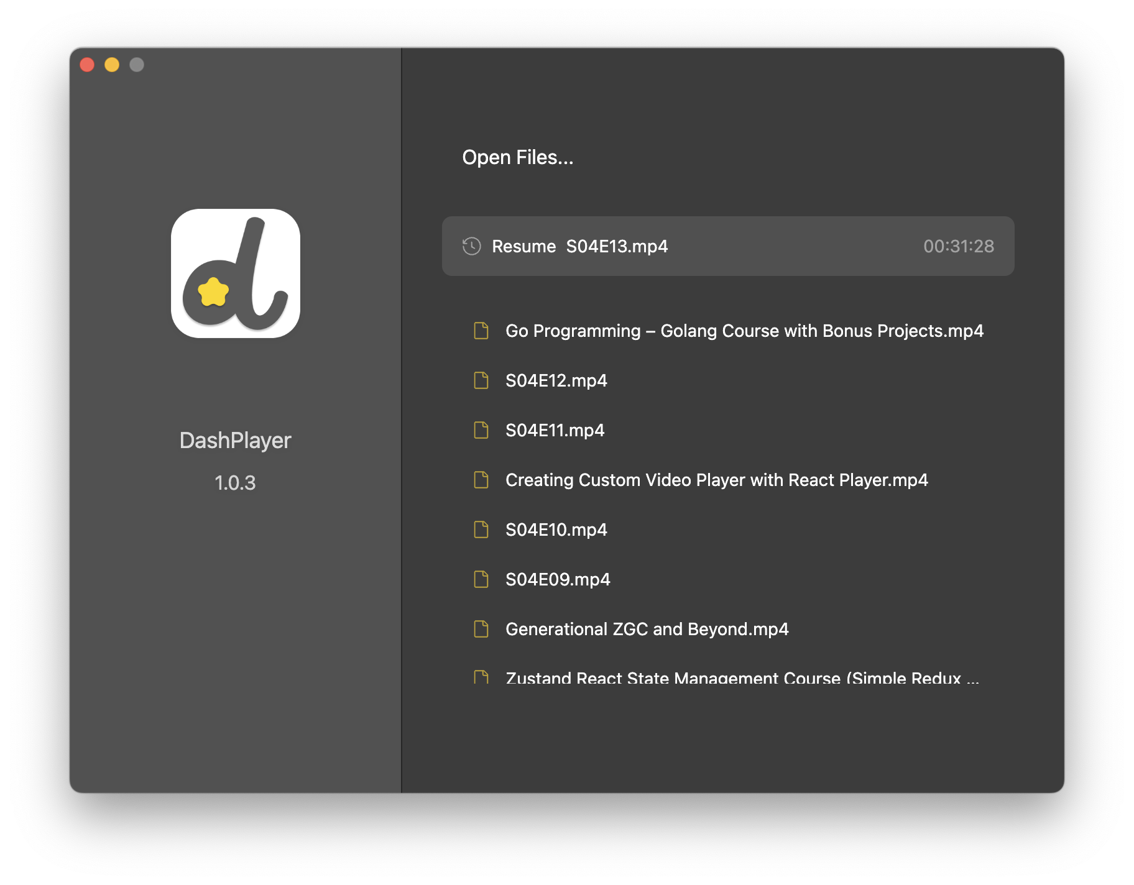Click the clock icon on the Resume row
The width and height of the screenshot is (1134, 885).
[x=471, y=246]
